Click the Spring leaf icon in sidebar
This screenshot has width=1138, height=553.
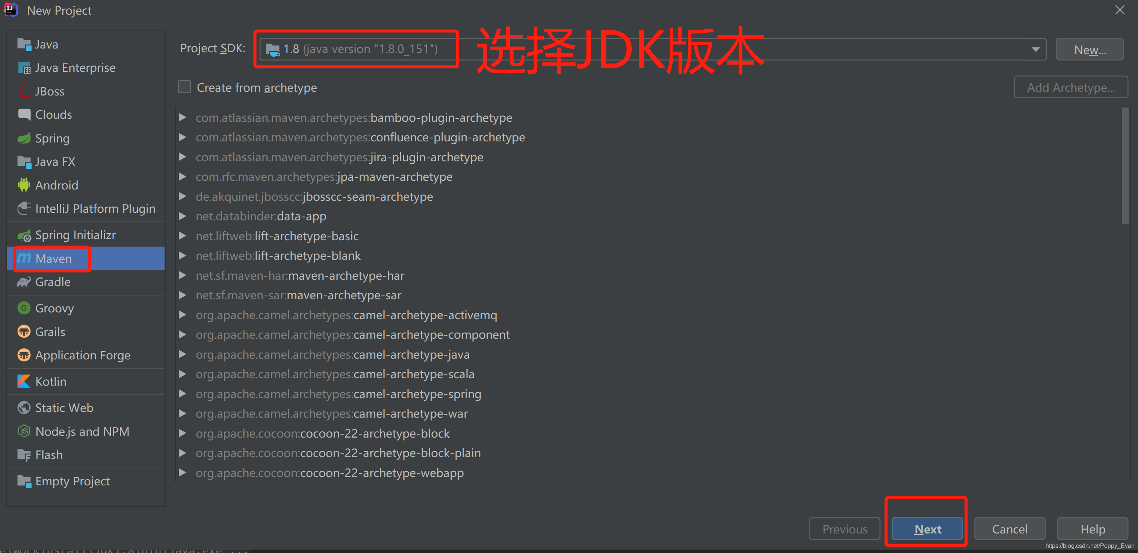[x=24, y=138]
